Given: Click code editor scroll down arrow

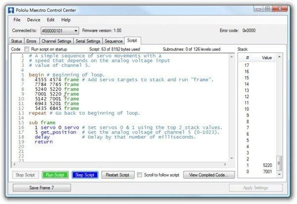Looking at the screenshot, I should click(x=232, y=158).
